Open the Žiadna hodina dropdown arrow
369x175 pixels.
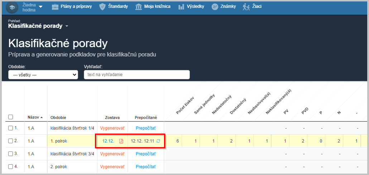(x=40, y=7)
